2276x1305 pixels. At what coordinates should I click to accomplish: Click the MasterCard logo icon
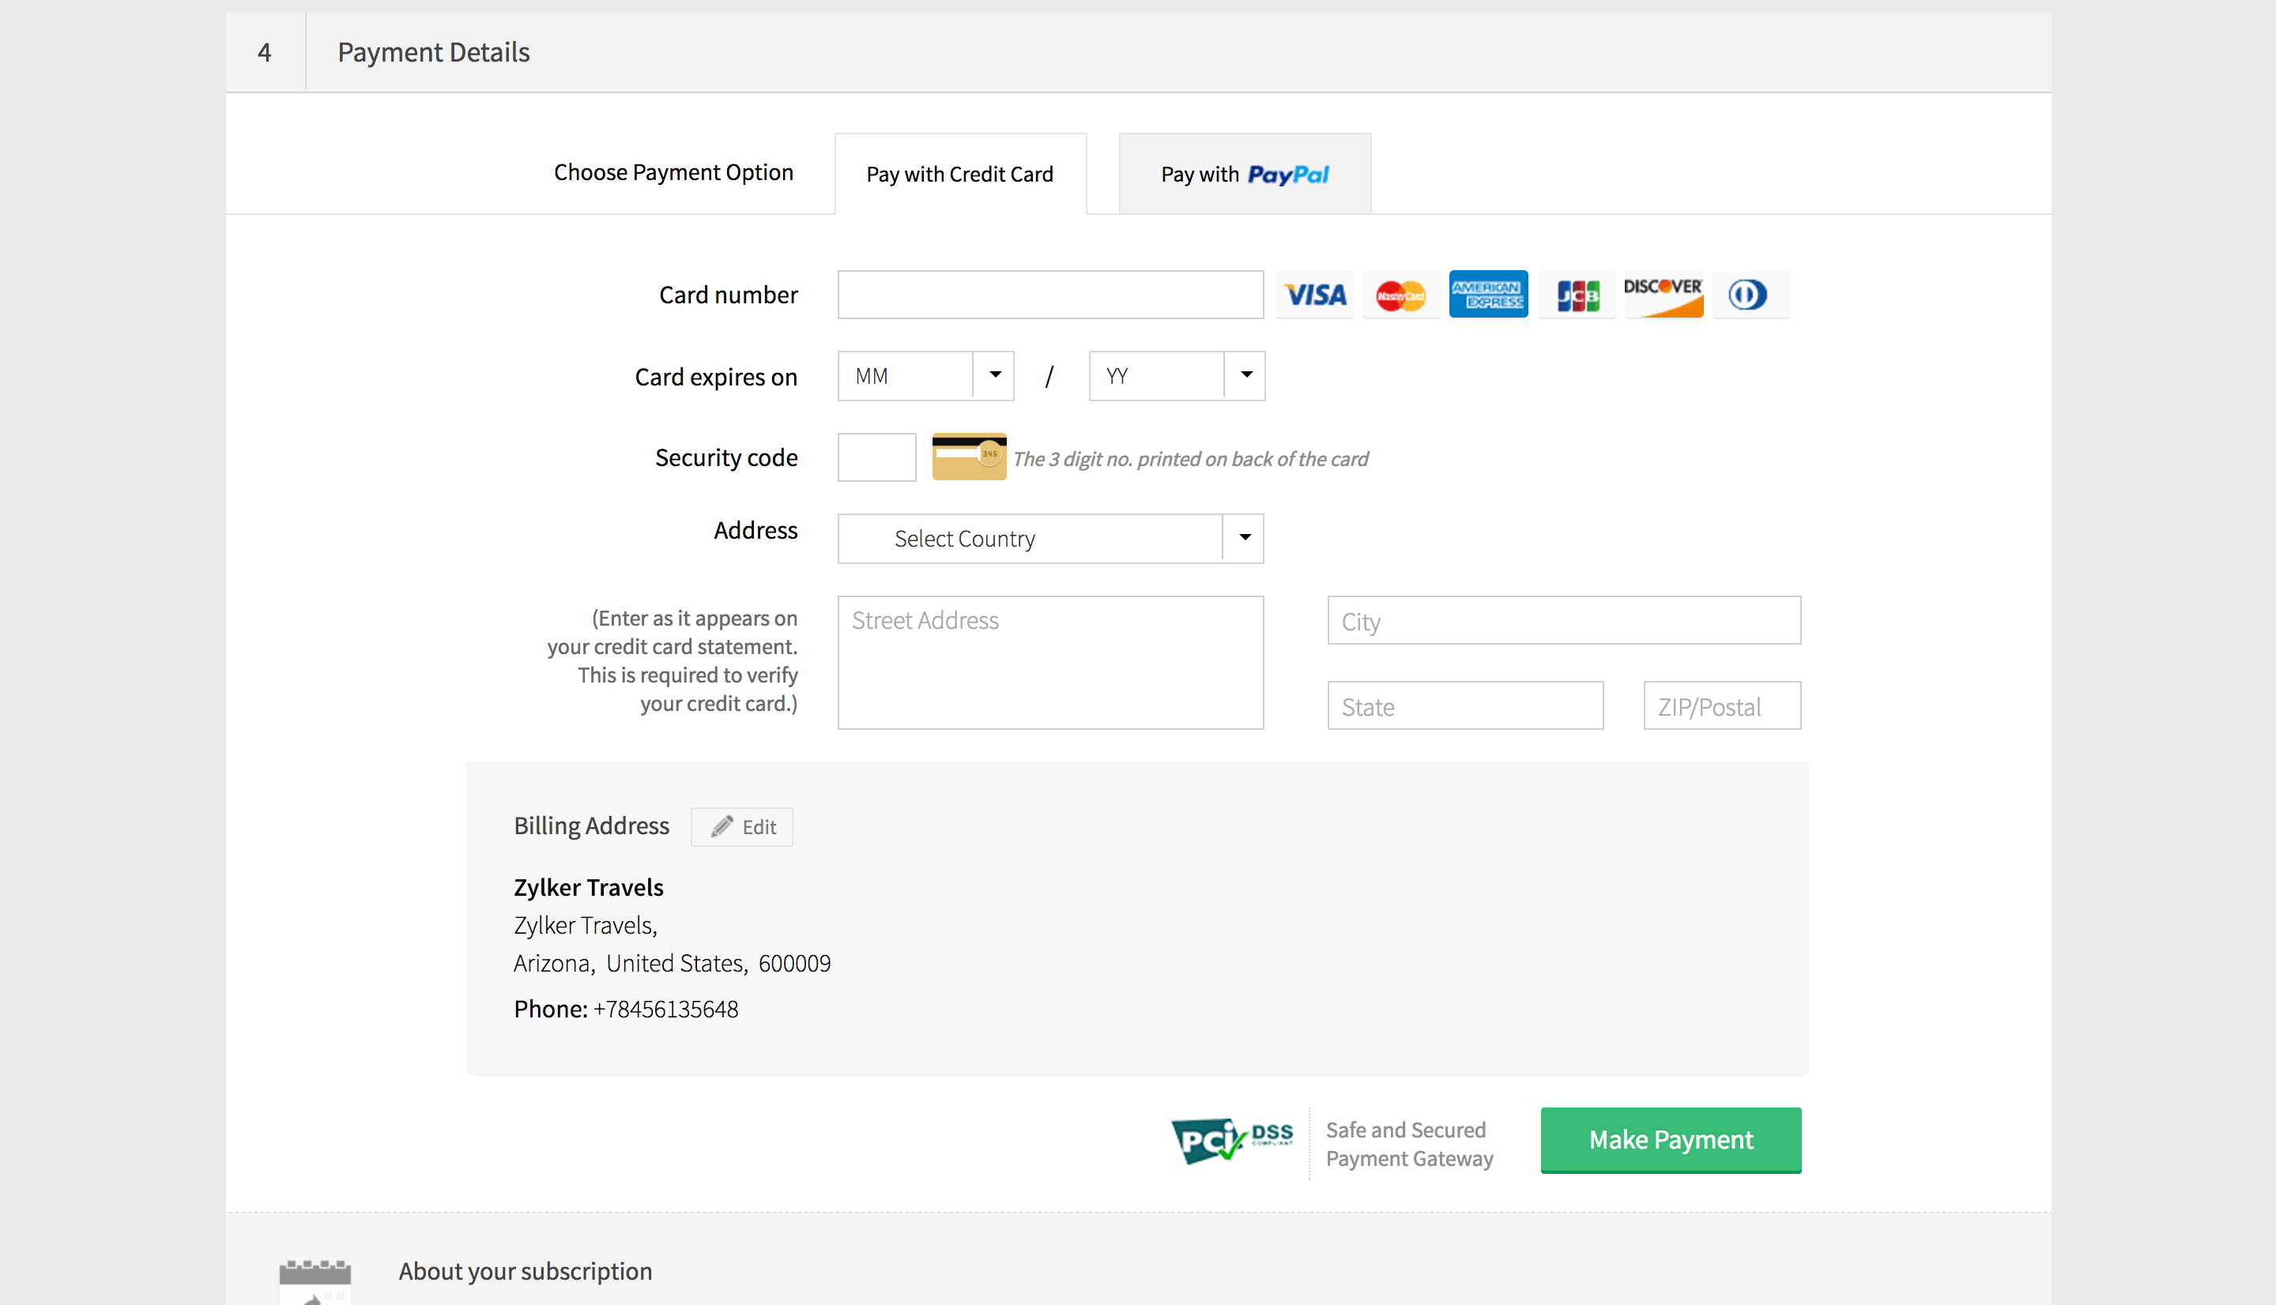1400,295
